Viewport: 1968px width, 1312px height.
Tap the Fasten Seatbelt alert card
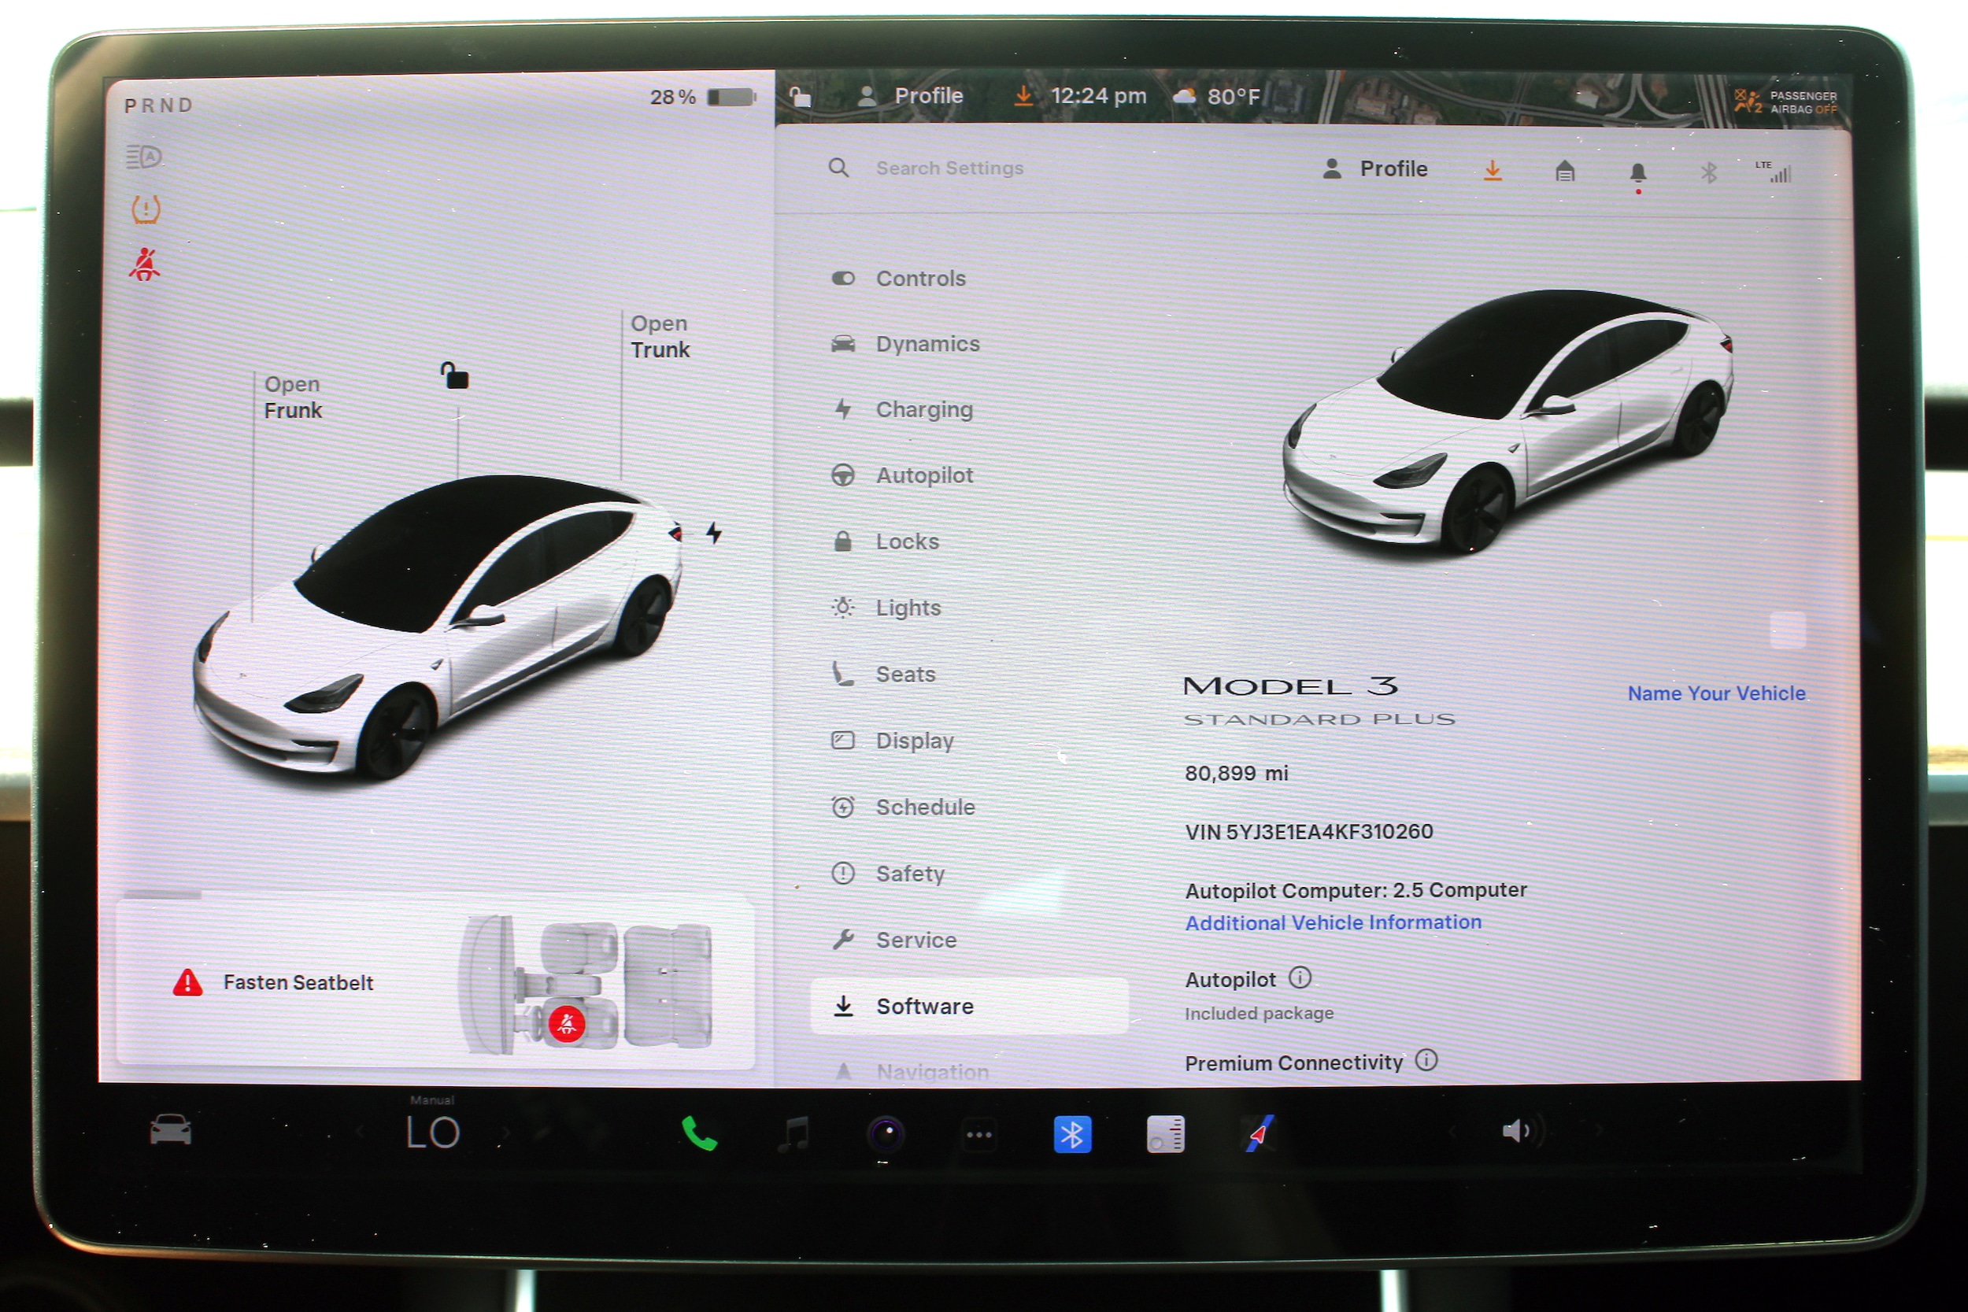[x=435, y=983]
